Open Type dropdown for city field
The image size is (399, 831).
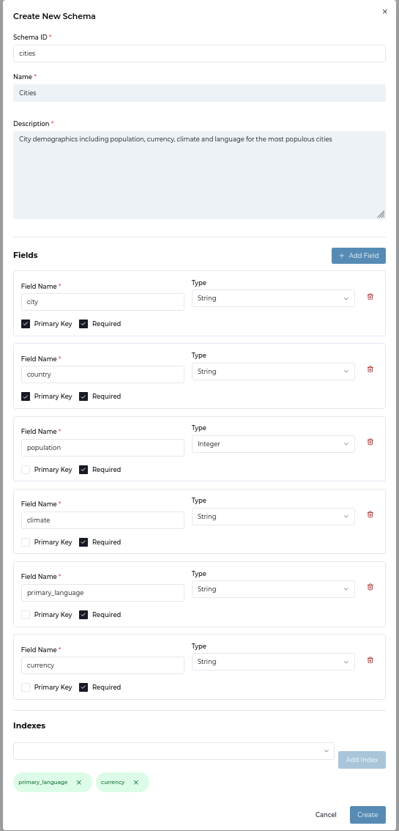coord(273,298)
